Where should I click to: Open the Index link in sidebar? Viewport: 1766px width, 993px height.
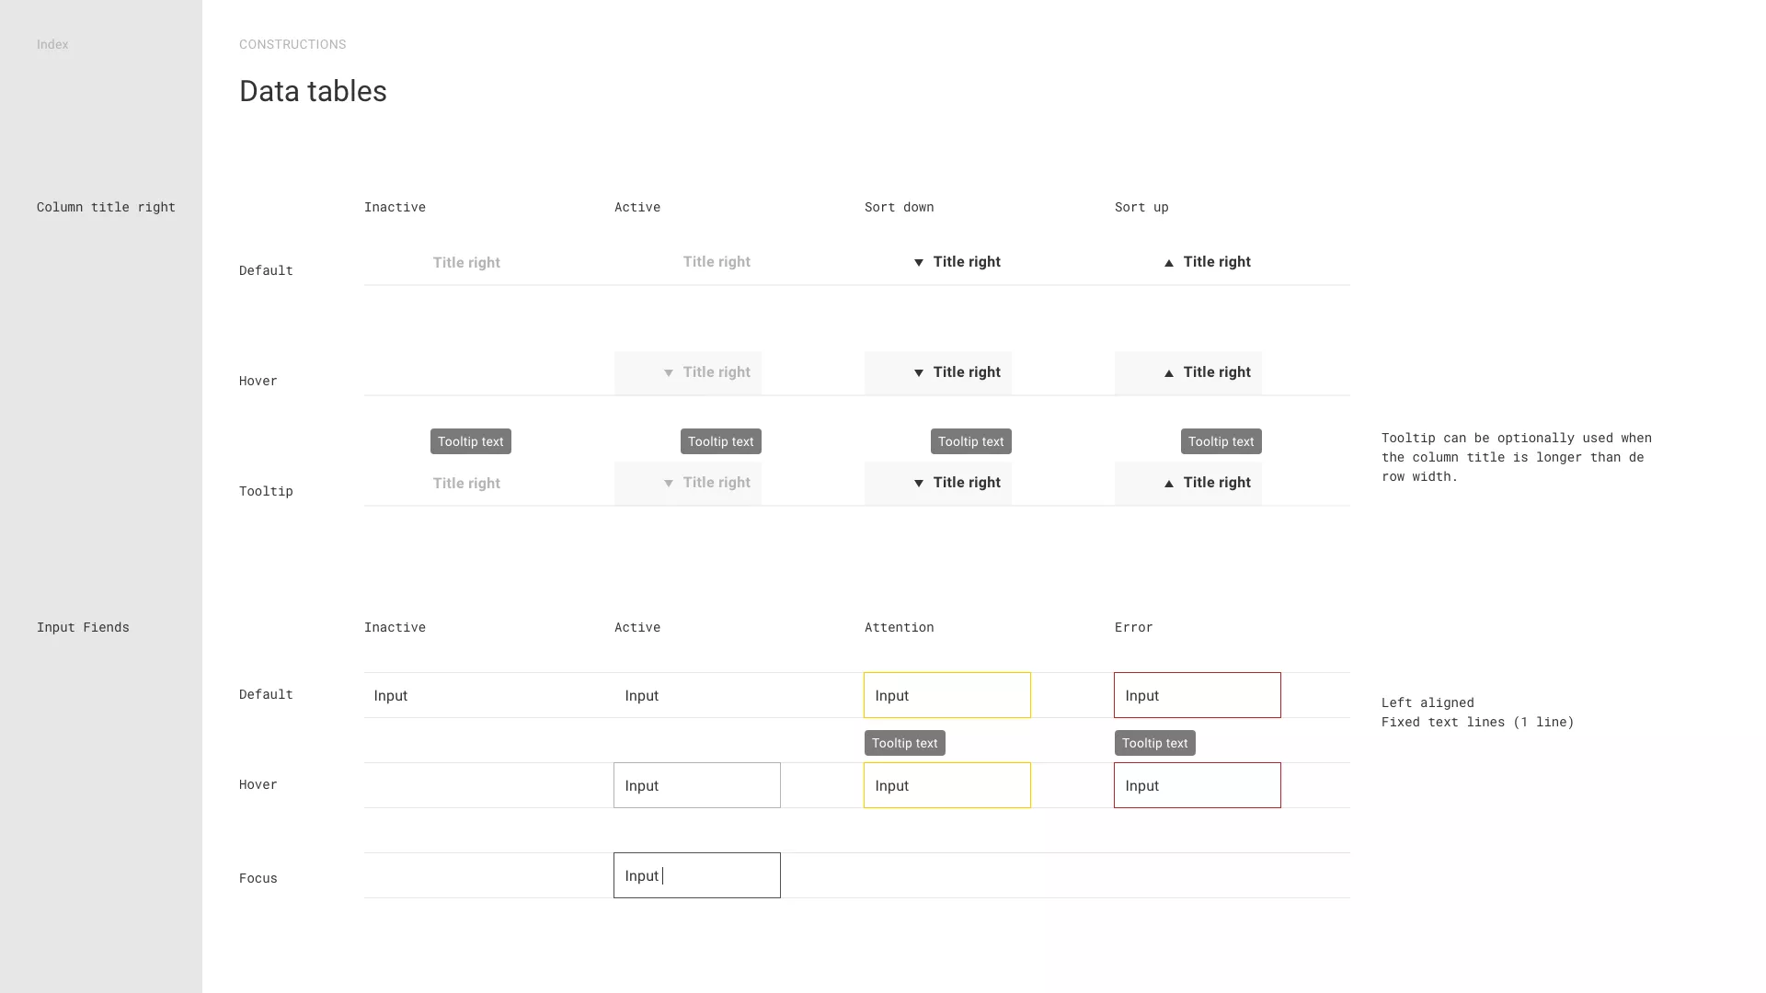(52, 44)
